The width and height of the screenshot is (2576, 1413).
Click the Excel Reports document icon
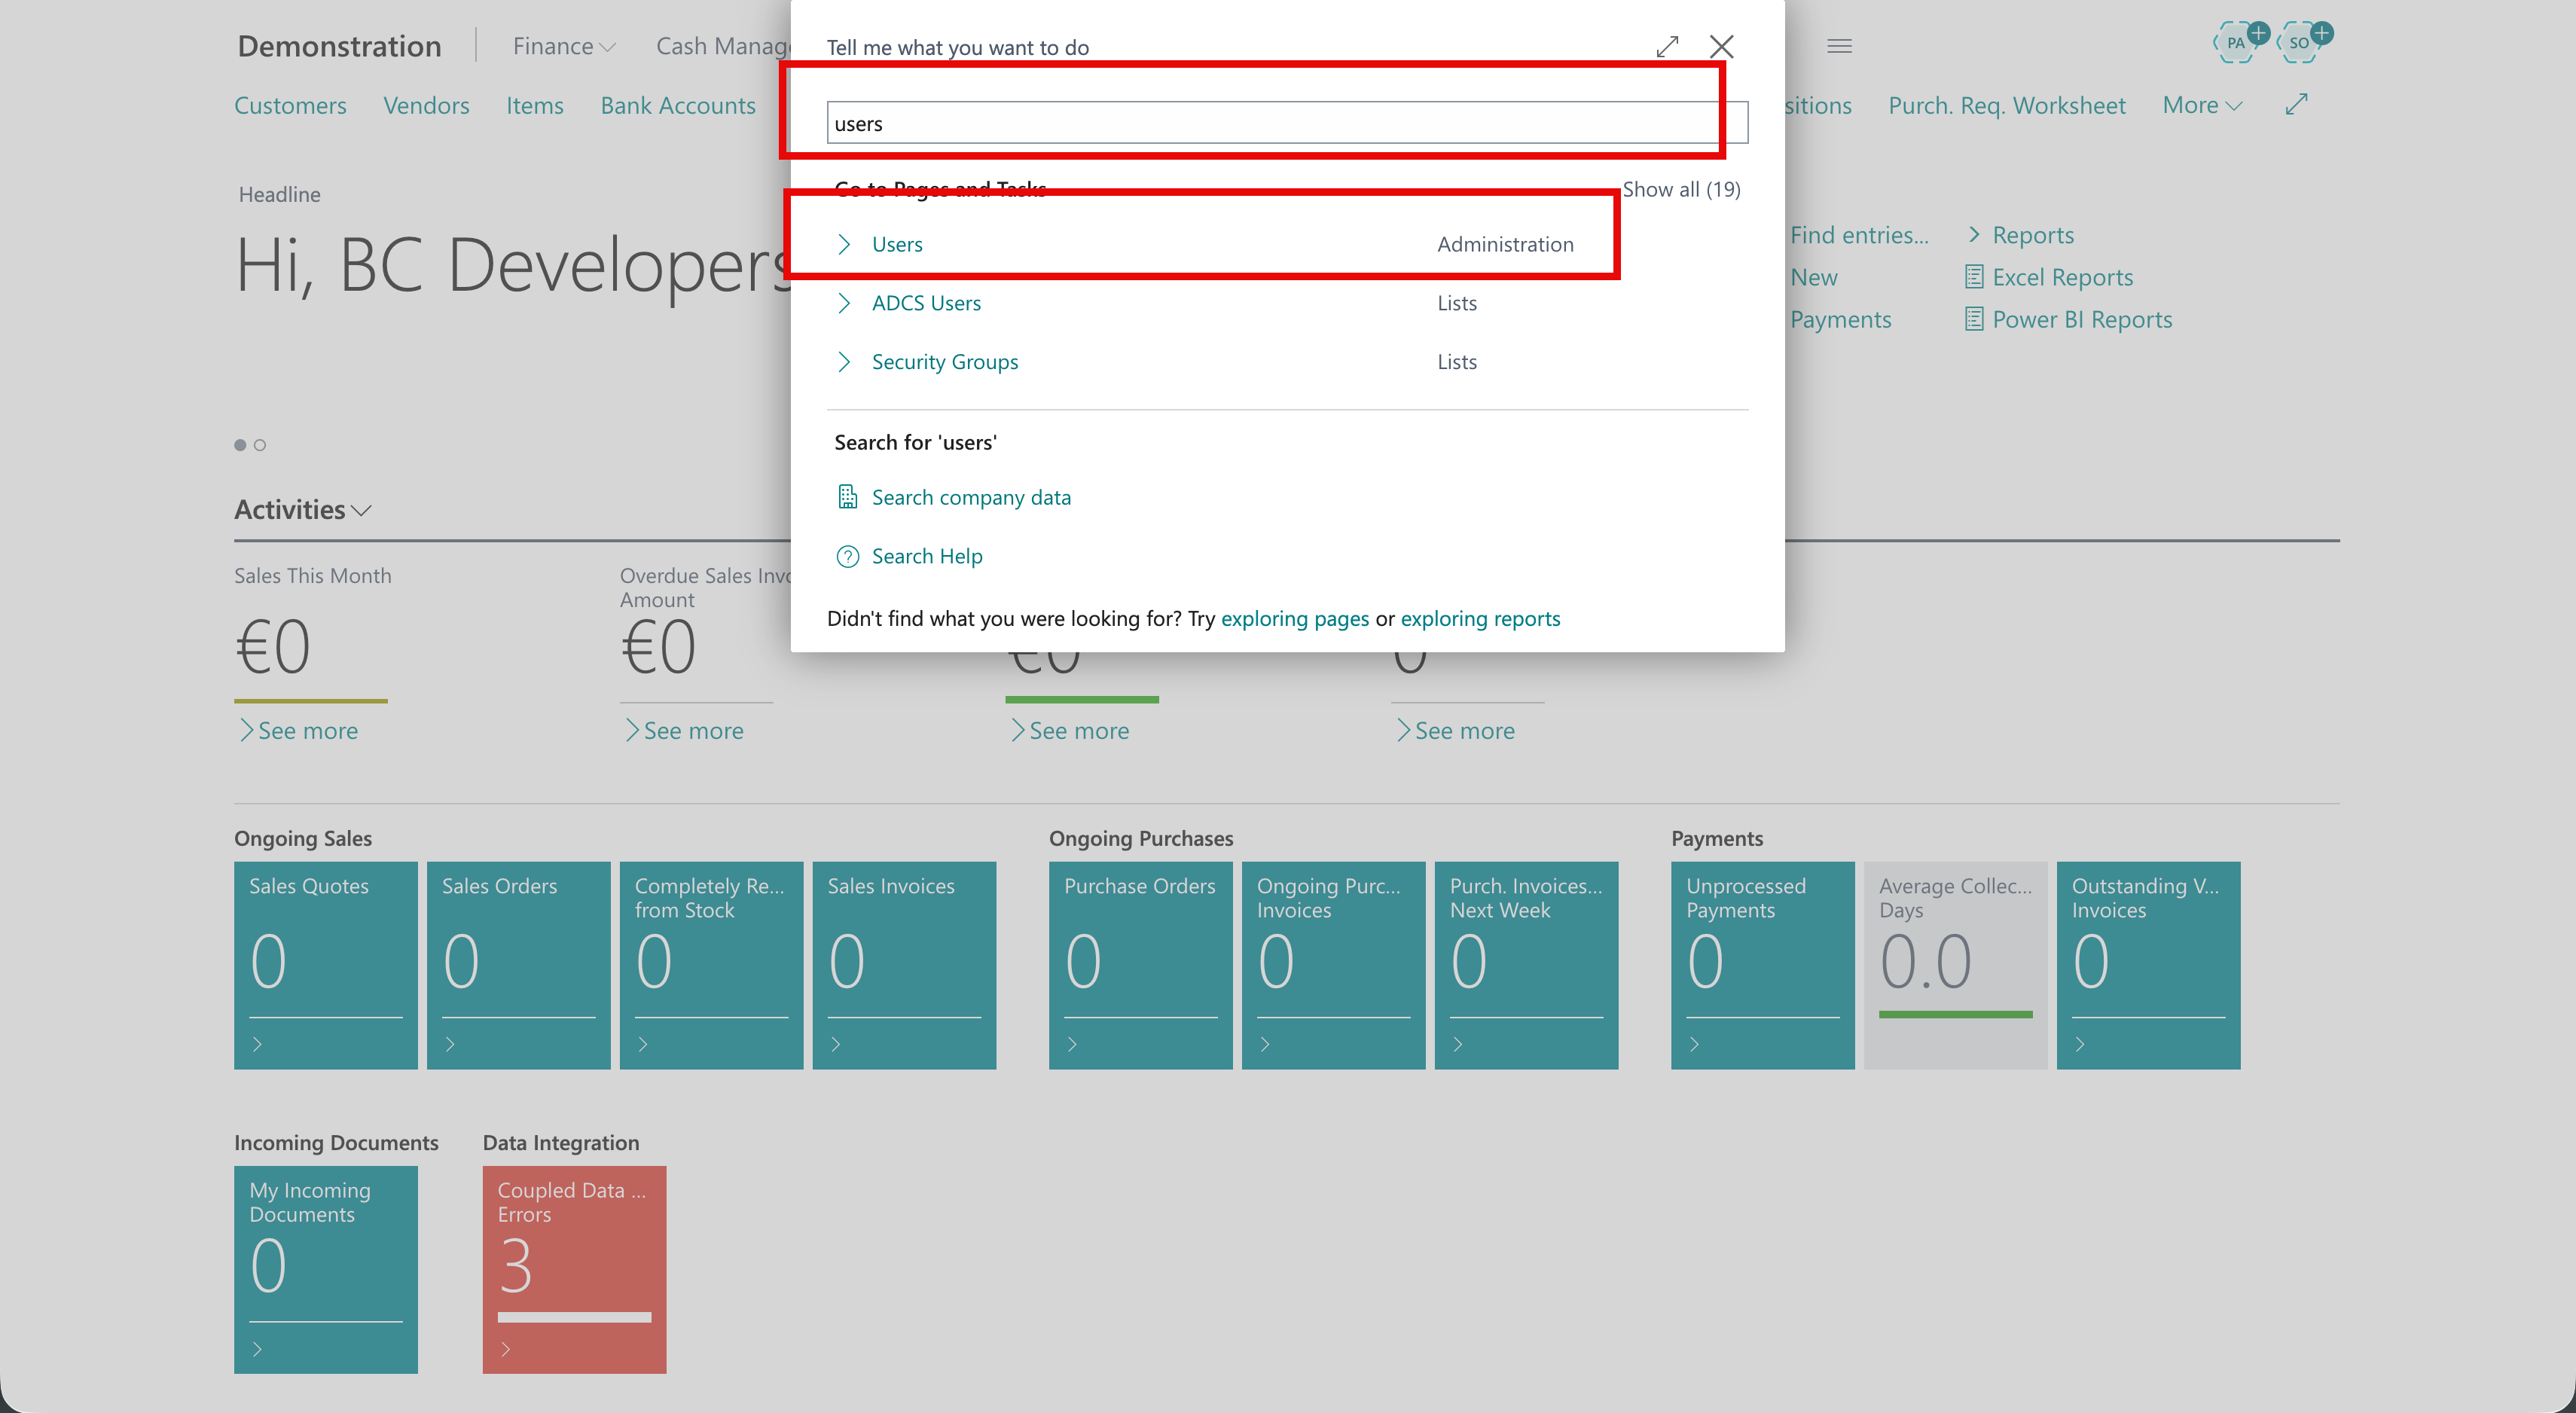1973,277
